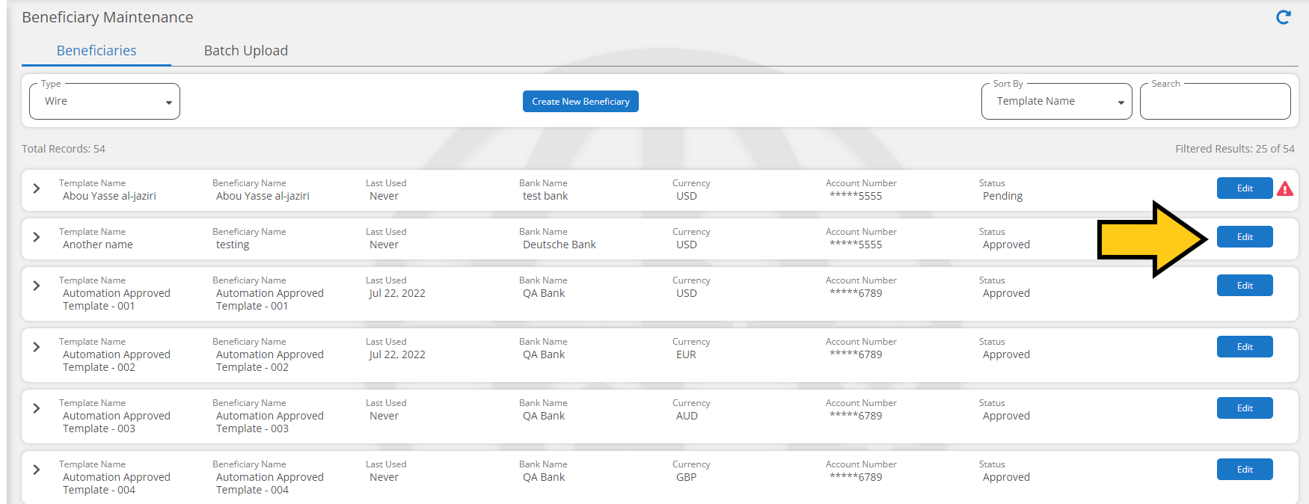Click the EUR currency value

click(686, 354)
